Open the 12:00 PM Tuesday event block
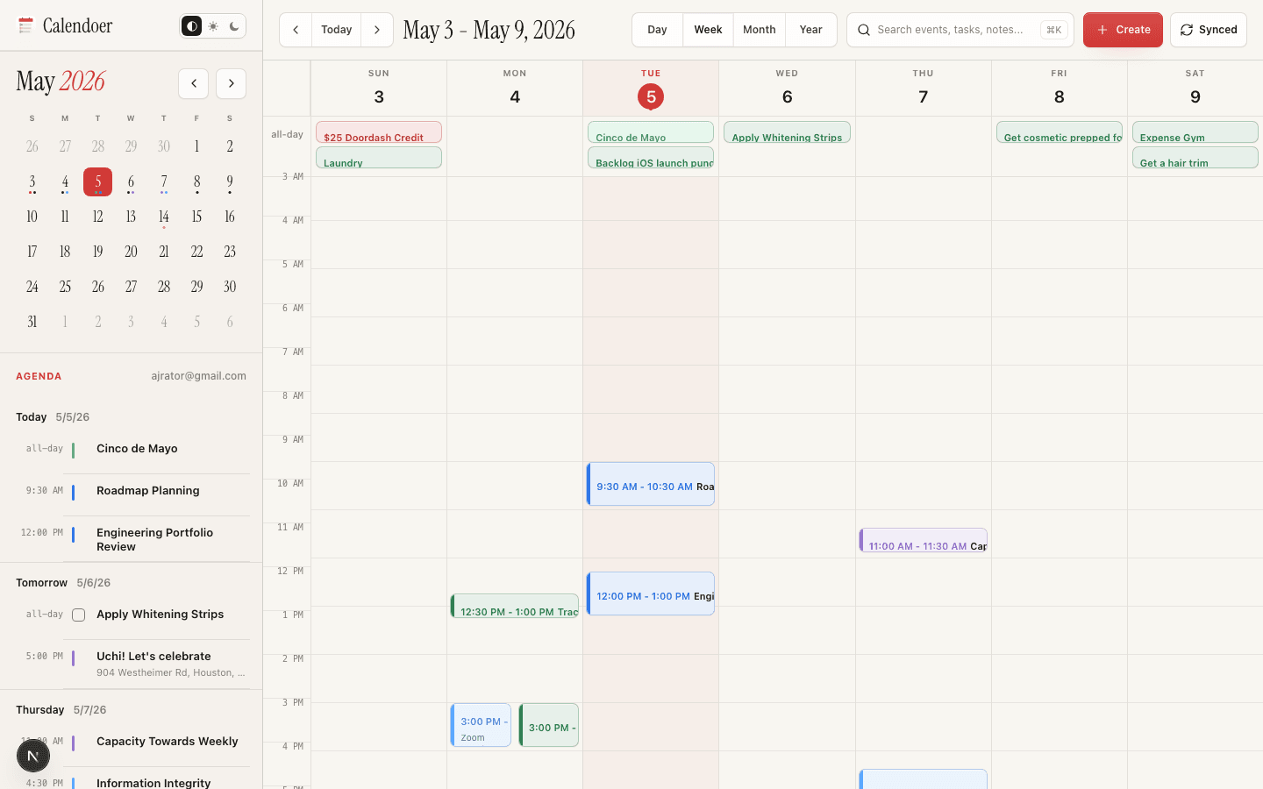Viewport: 1263px width, 789px height. pyautogui.click(x=651, y=594)
